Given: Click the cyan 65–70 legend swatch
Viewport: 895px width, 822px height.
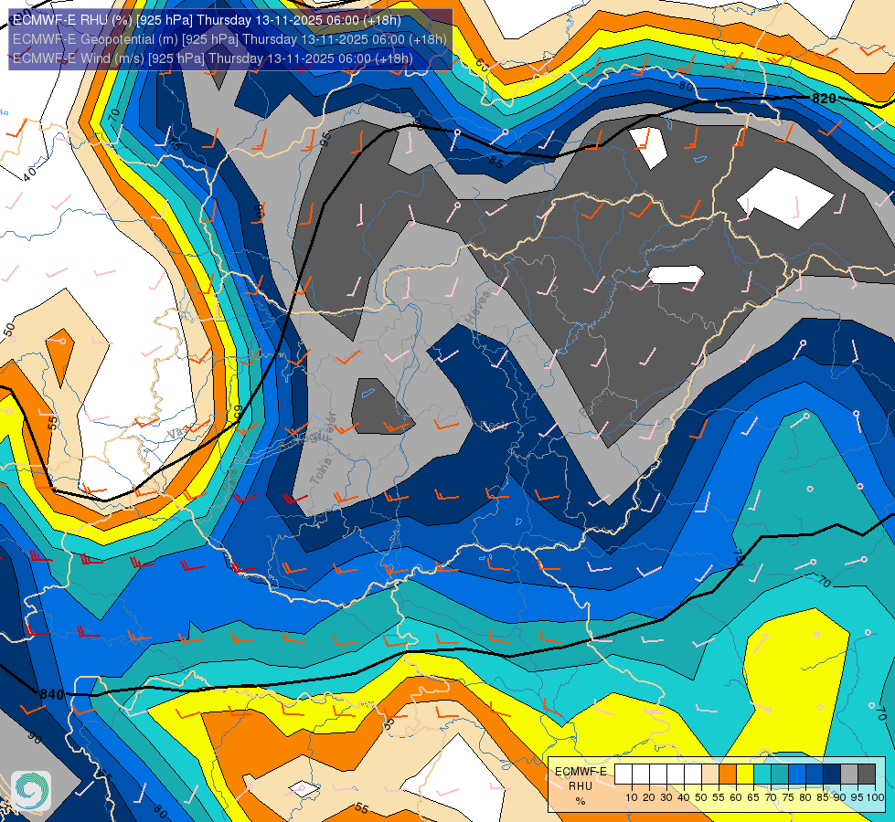Looking at the screenshot, I should [762, 775].
